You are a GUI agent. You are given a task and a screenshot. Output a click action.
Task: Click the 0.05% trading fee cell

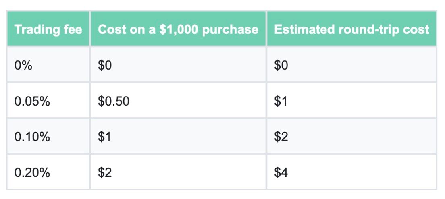click(x=48, y=100)
